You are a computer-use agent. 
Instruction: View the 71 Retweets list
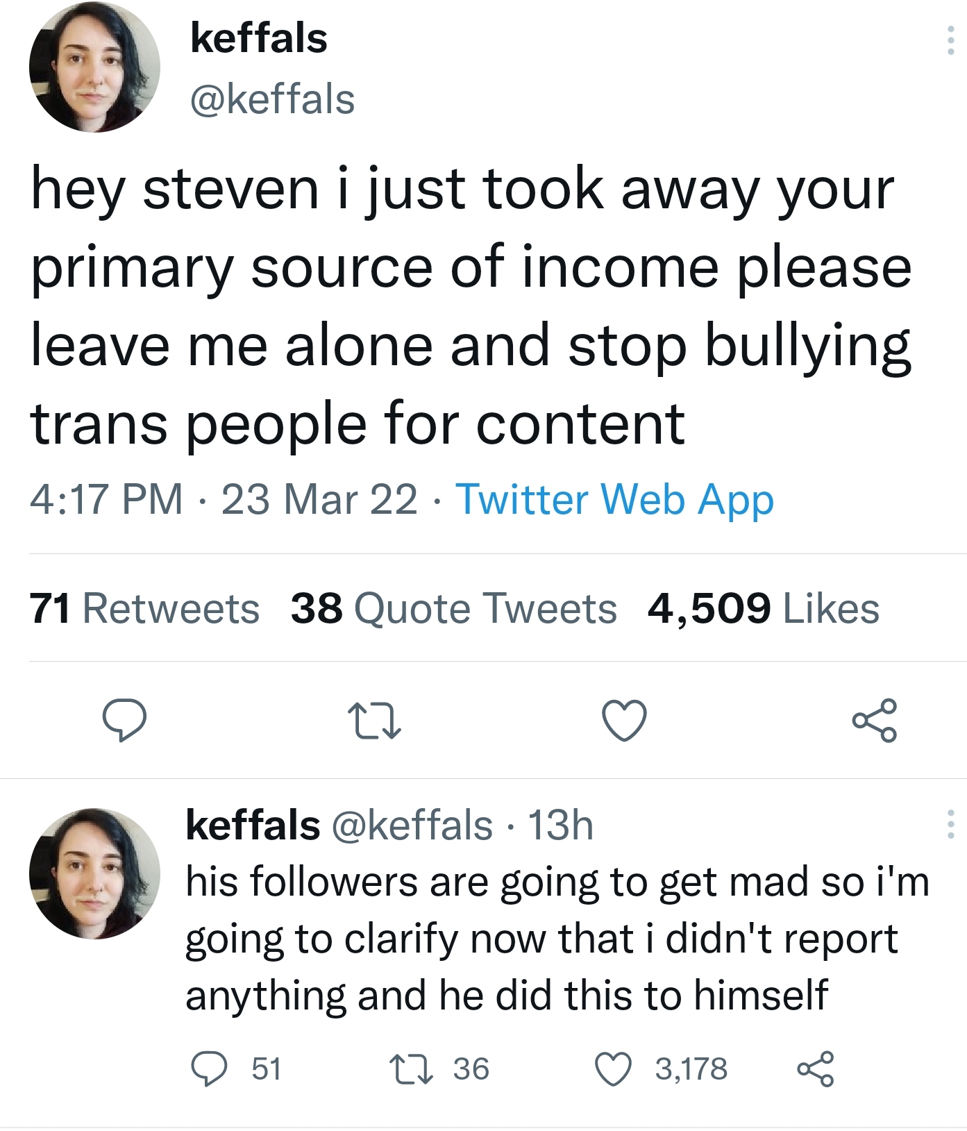144,608
